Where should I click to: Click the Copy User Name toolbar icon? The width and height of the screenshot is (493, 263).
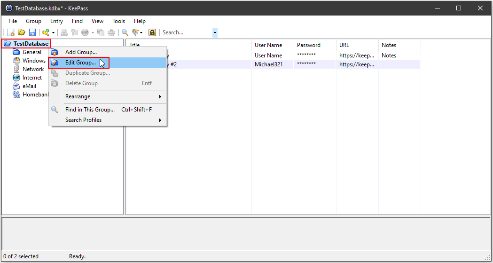coord(64,32)
